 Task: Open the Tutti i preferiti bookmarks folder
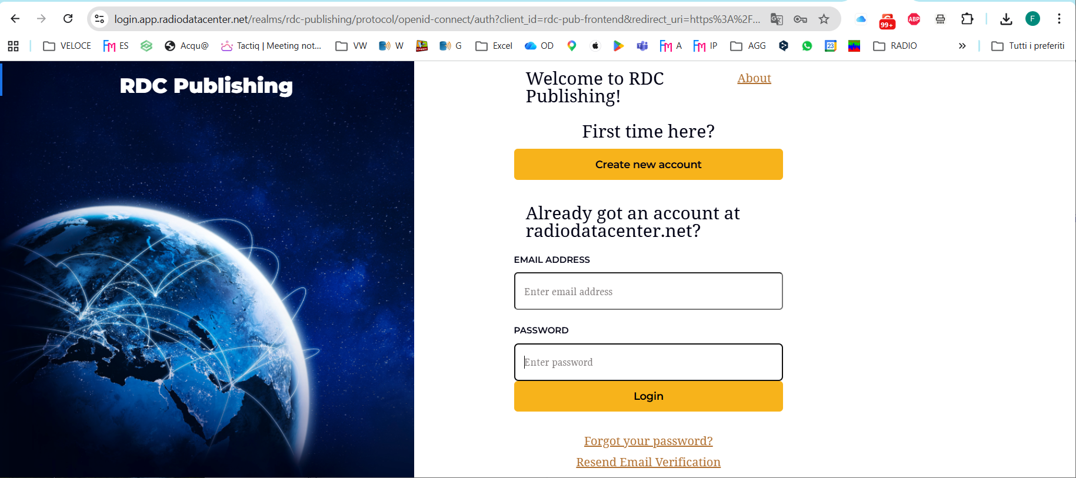(x=1028, y=46)
